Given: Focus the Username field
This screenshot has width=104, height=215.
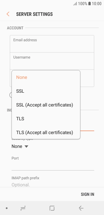Looking at the screenshot, I should pos(52,61).
